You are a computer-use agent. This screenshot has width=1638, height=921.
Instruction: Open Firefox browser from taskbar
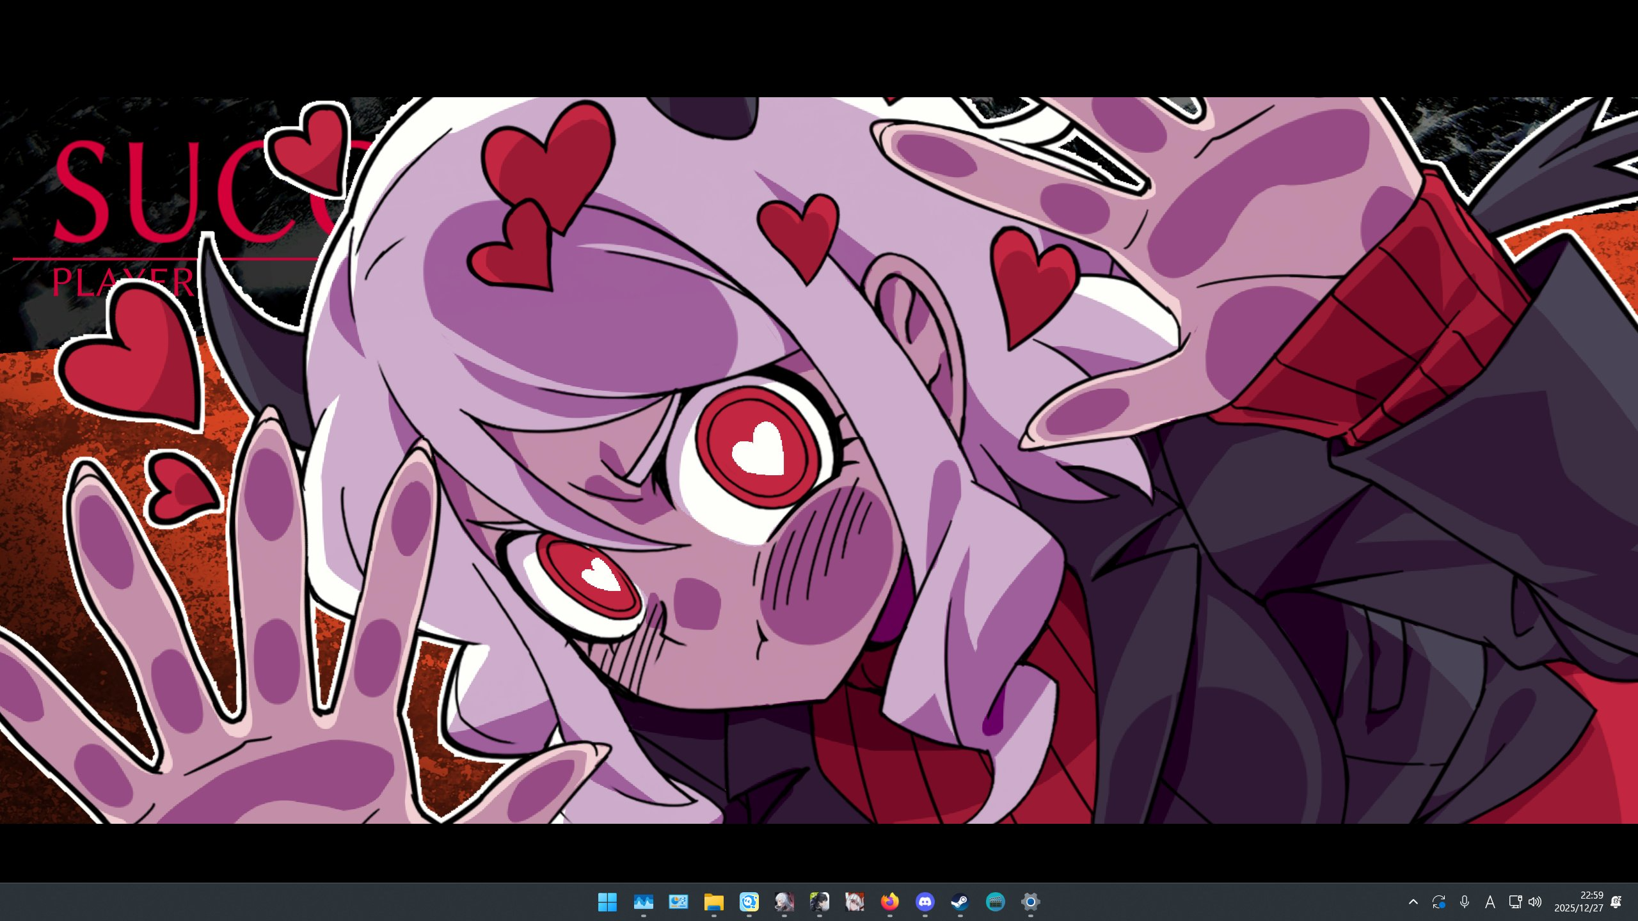pyautogui.click(x=889, y=902)
